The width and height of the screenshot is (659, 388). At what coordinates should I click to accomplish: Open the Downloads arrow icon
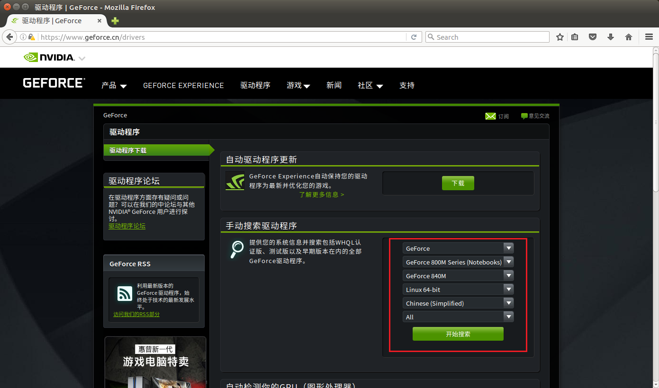[x=610, y=37]
